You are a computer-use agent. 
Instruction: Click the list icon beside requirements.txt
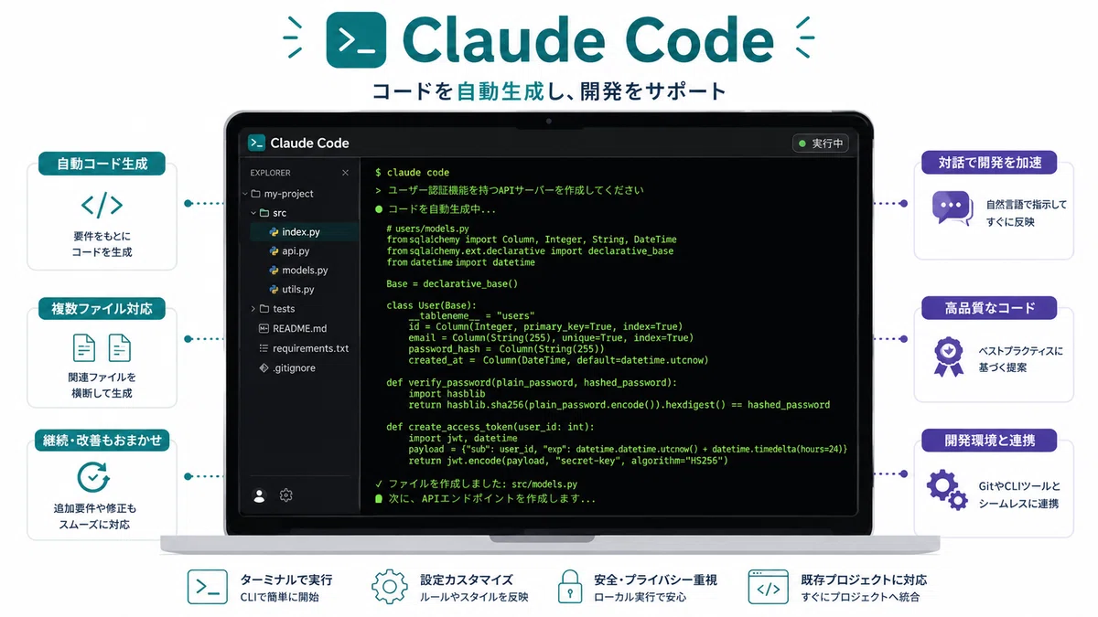(264, 348)
